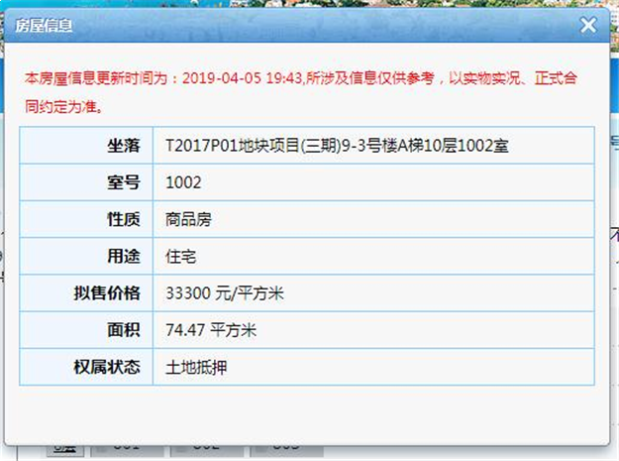Select the T2017P01地块项目 address value

point(337,146)
